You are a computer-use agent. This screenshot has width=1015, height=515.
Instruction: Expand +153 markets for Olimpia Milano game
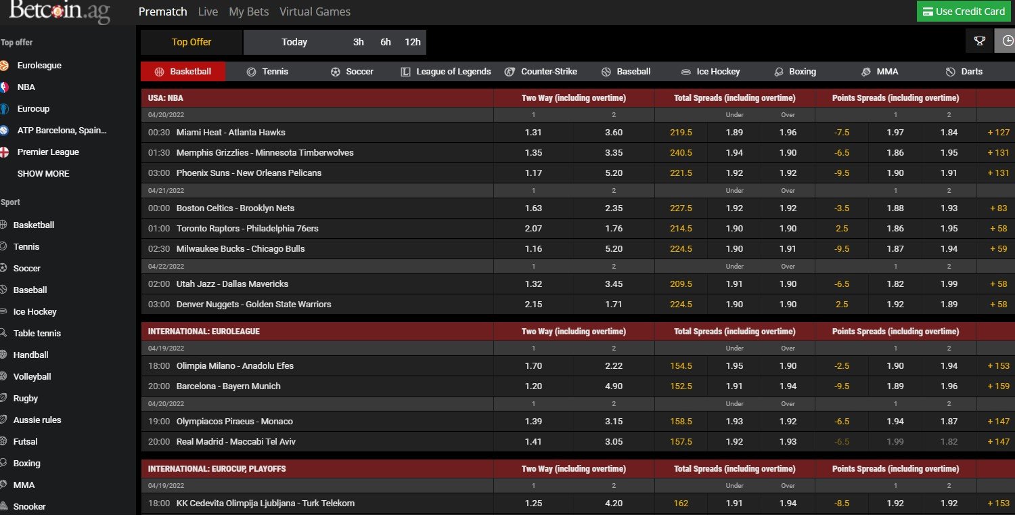(998, 366)
